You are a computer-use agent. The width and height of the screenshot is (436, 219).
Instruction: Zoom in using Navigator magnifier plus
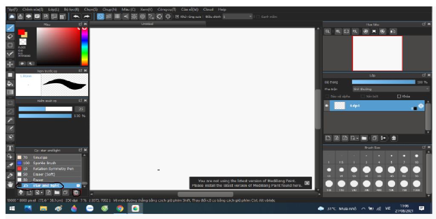[x=338, y=31]
